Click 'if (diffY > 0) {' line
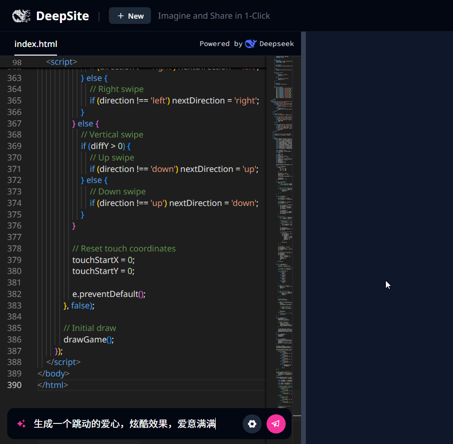Image resolution: width=453 pixels, height=444 pixels. pos(106,146)
